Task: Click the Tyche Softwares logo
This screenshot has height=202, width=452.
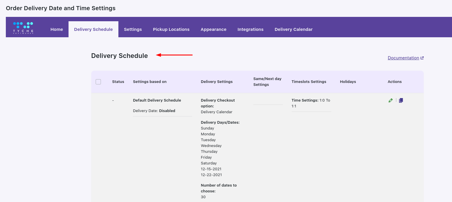Action: coord(23,28)
